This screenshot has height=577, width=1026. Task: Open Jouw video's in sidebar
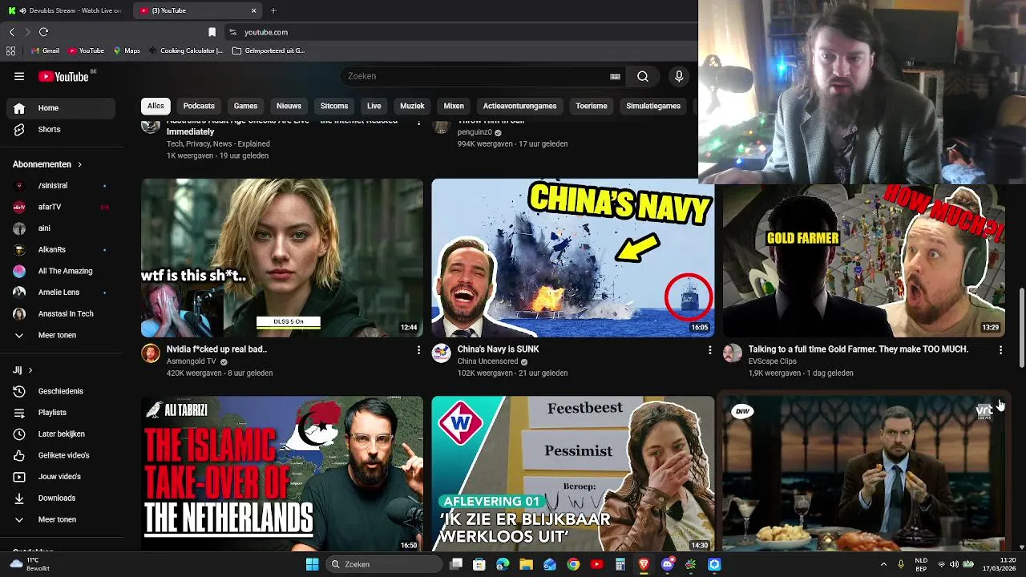point(62,477)
